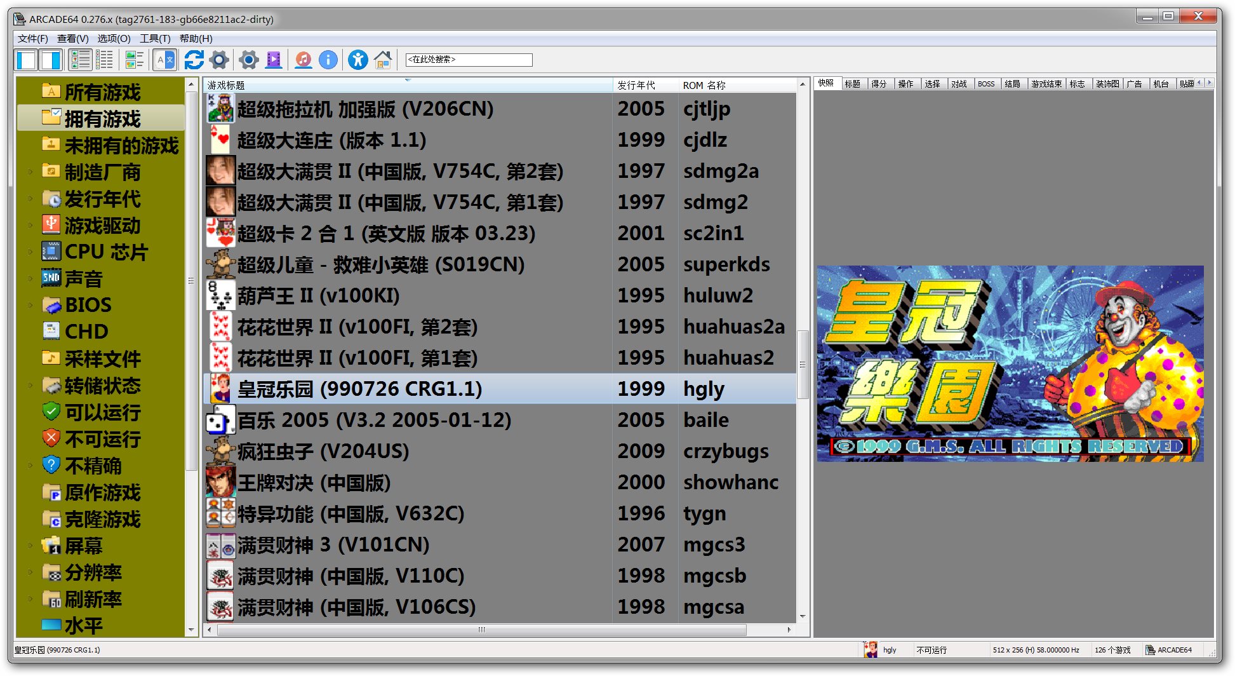Click the 皇冠乐园 snapshot image

[x=1010, y=363]
